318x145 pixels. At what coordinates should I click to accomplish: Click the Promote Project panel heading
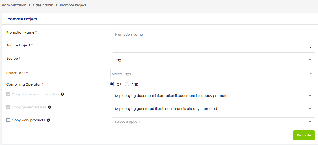pos(22,19)
